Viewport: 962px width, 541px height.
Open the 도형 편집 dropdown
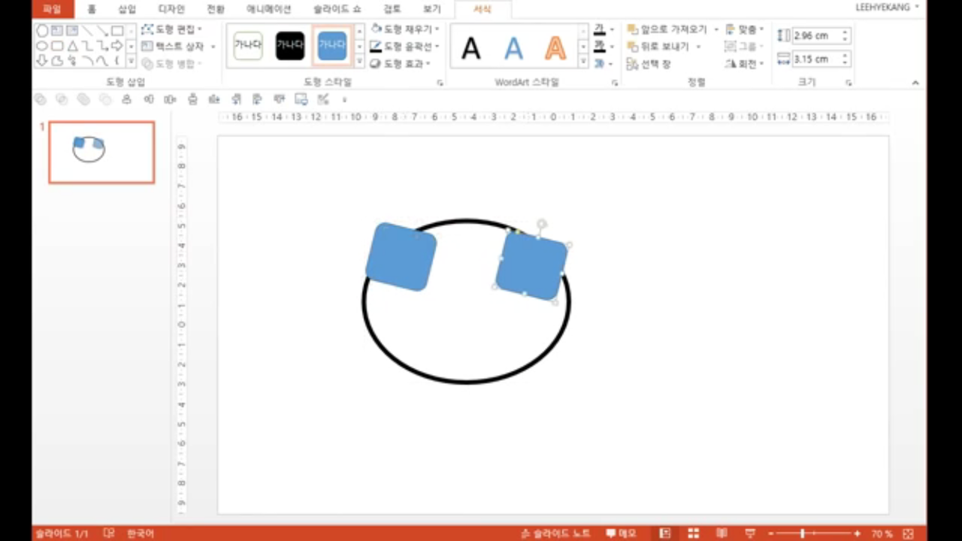pos(171,29)
